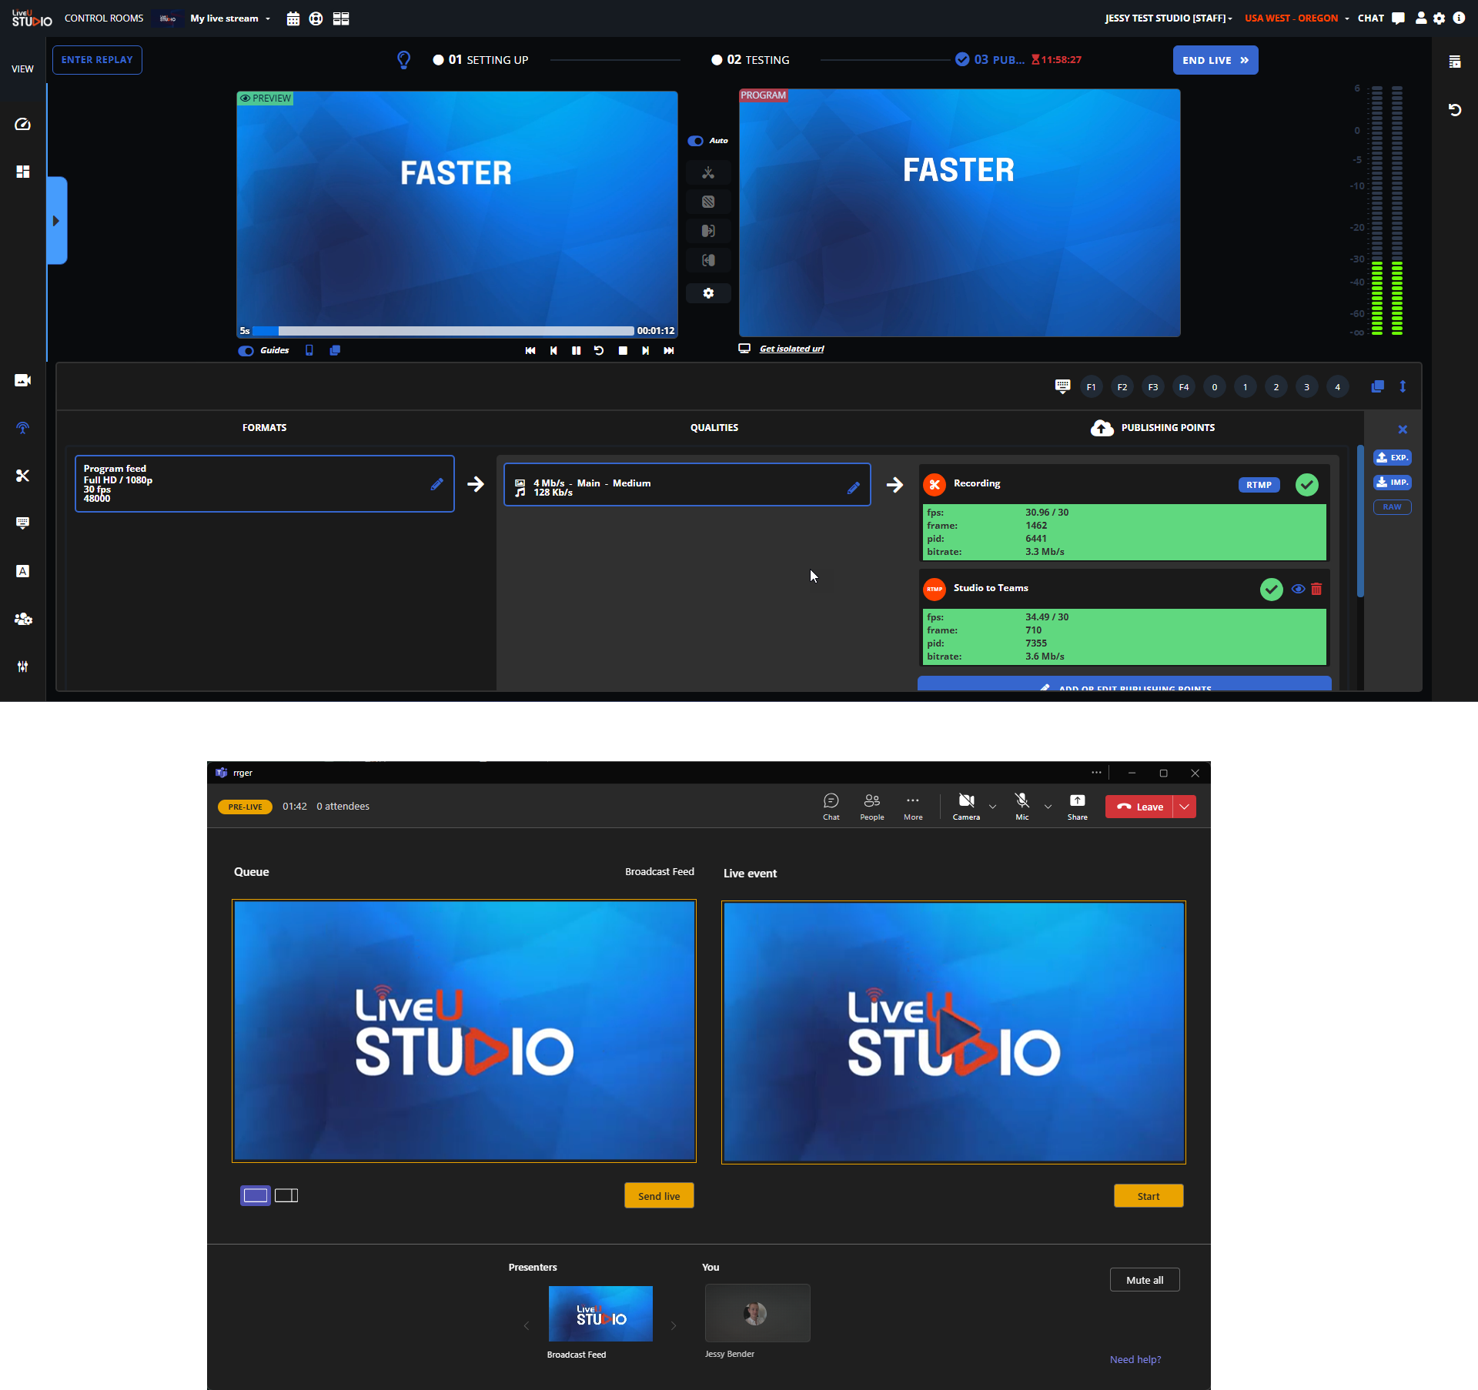Click Share in the Teams toolbar

coord(1077,807)
